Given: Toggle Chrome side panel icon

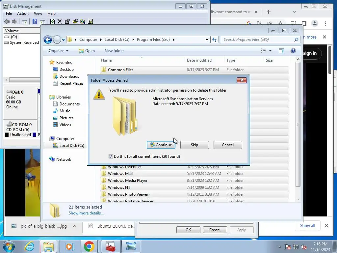Looking at the screenshot, I should point(304,23).
